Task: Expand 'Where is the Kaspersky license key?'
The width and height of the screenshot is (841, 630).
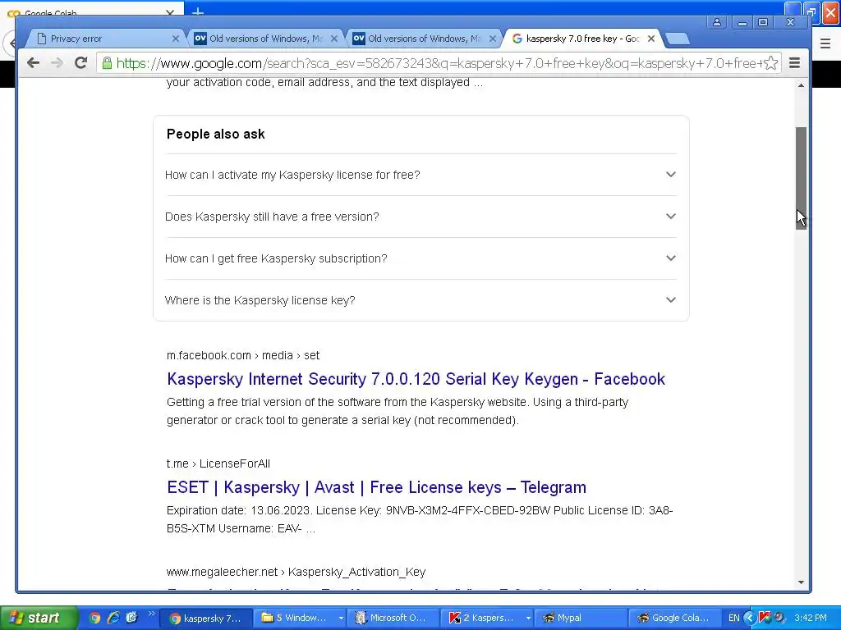Action: tap(420, 300)
